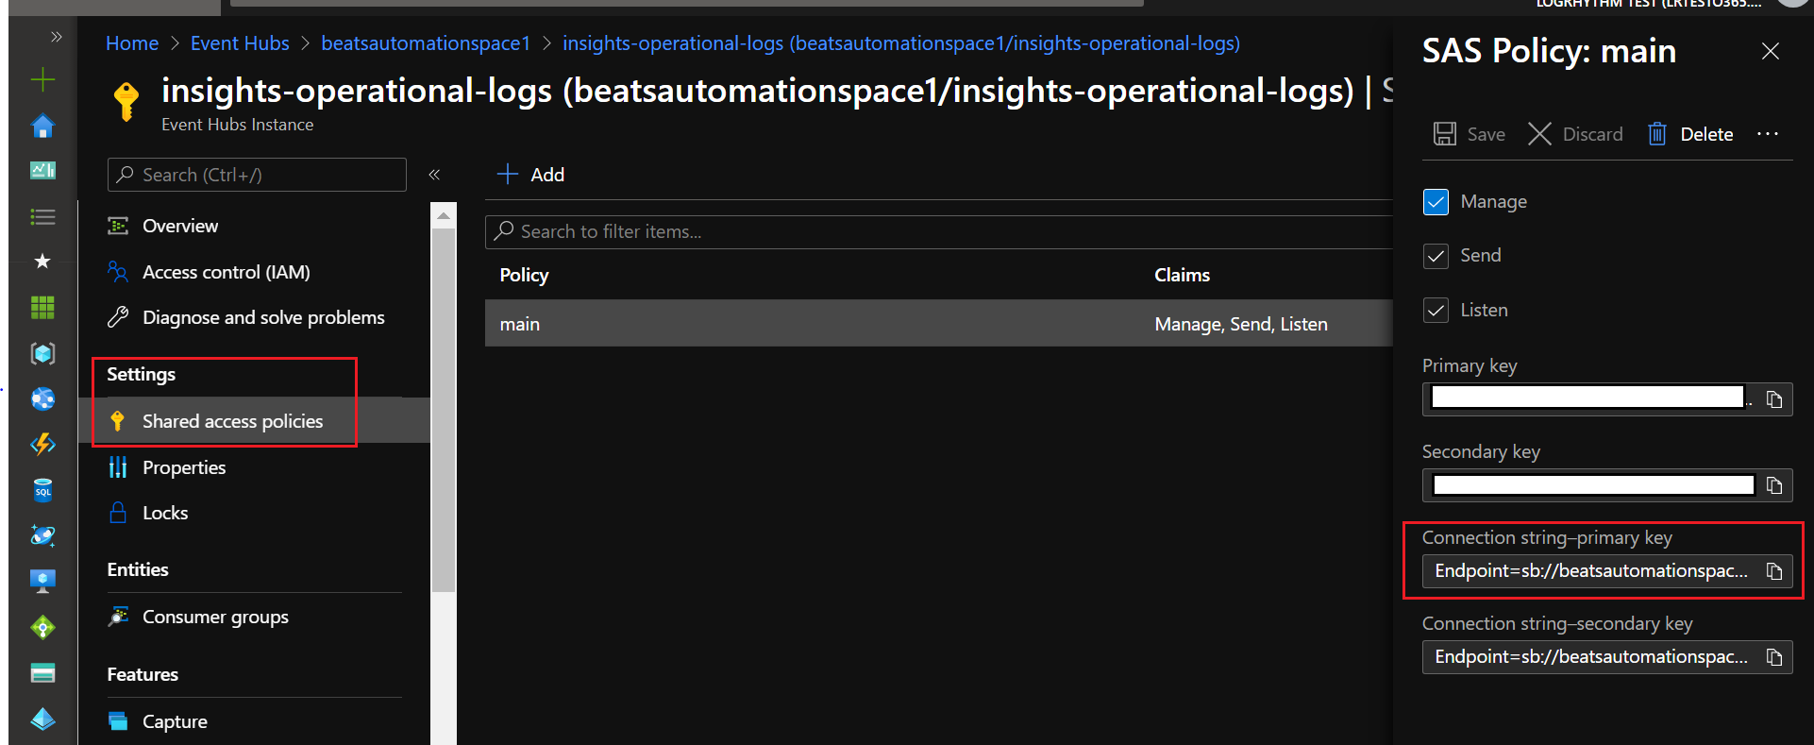Open SQL databases sidebar icon
The image size is (1814, 745).
tap(42, 490)
